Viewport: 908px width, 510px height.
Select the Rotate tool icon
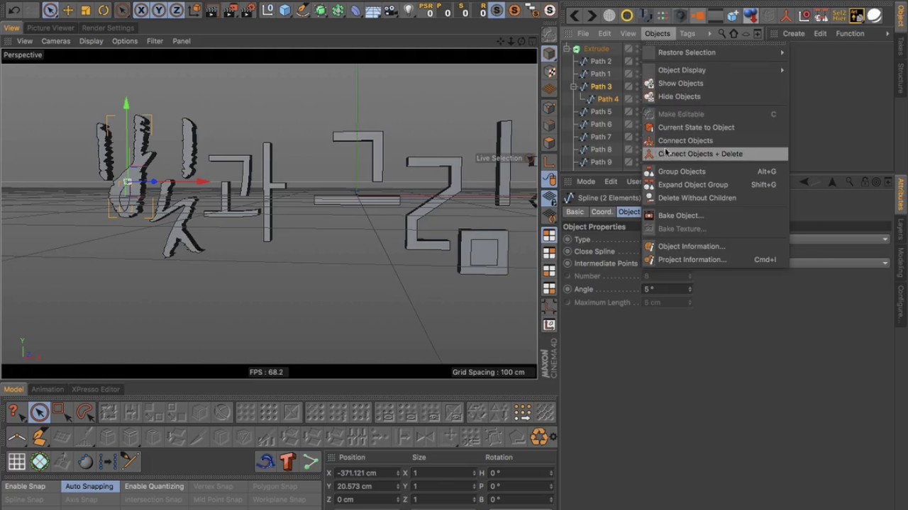[104, 11]
